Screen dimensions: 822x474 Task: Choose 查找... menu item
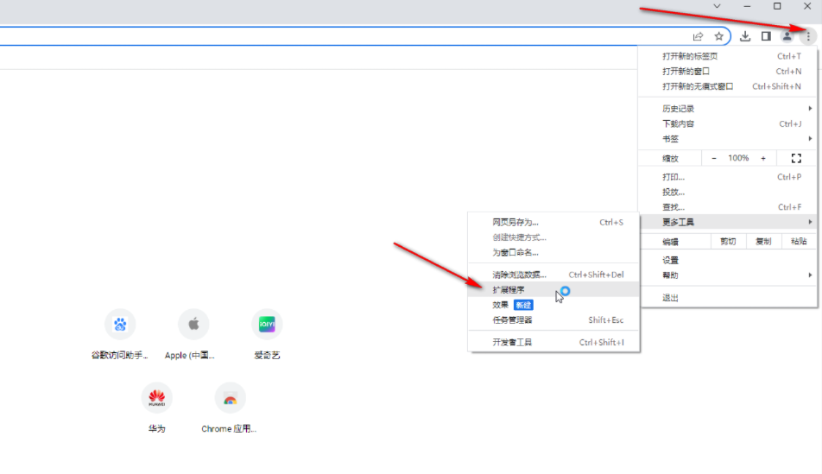[728, 207]
